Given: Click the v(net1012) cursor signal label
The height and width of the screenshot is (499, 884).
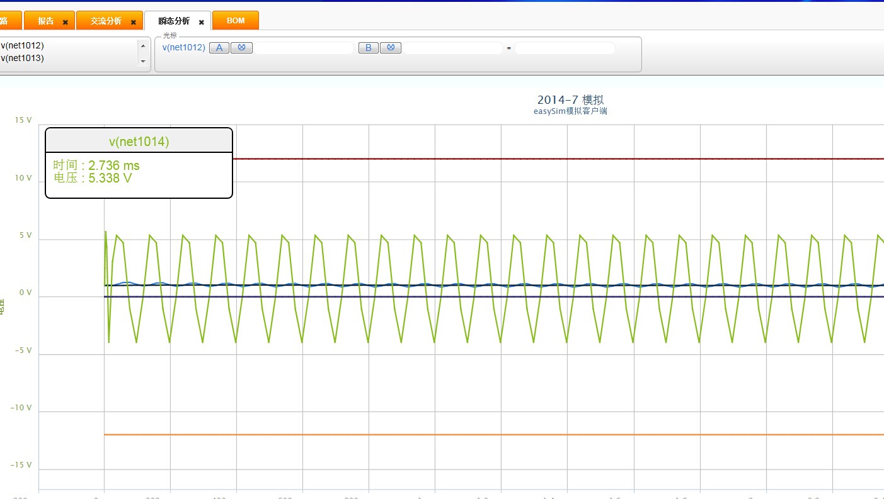Looking at the screenshot, I should 184,47.
